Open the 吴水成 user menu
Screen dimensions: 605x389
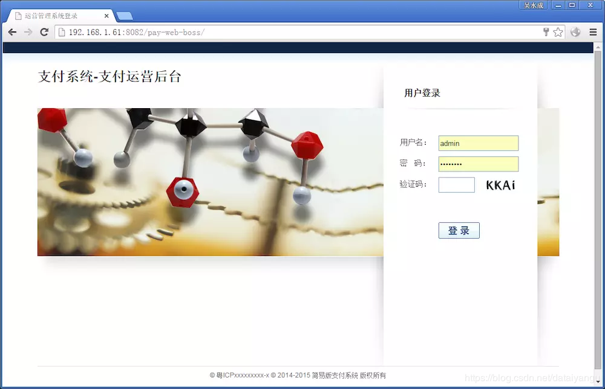pyautogui.click(x=533, y=5)
